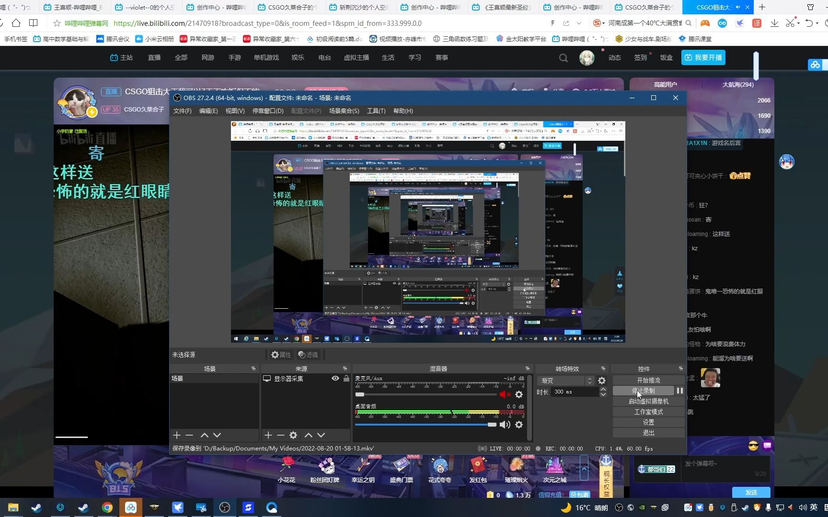This screenshot has height=517, width=828.
Task: Remove selected scene with minus button
Action: (x=189, y=435)
